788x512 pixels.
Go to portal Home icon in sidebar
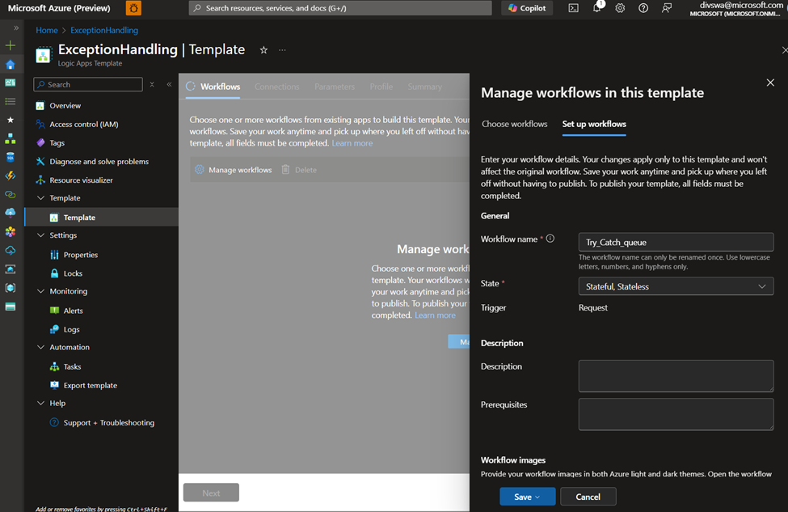tap(10, 65)
